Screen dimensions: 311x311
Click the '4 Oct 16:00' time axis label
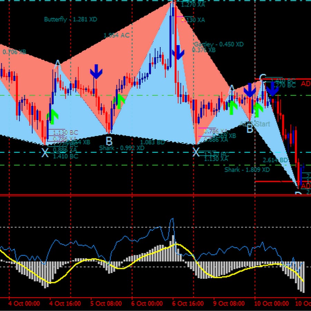(65, 303)
